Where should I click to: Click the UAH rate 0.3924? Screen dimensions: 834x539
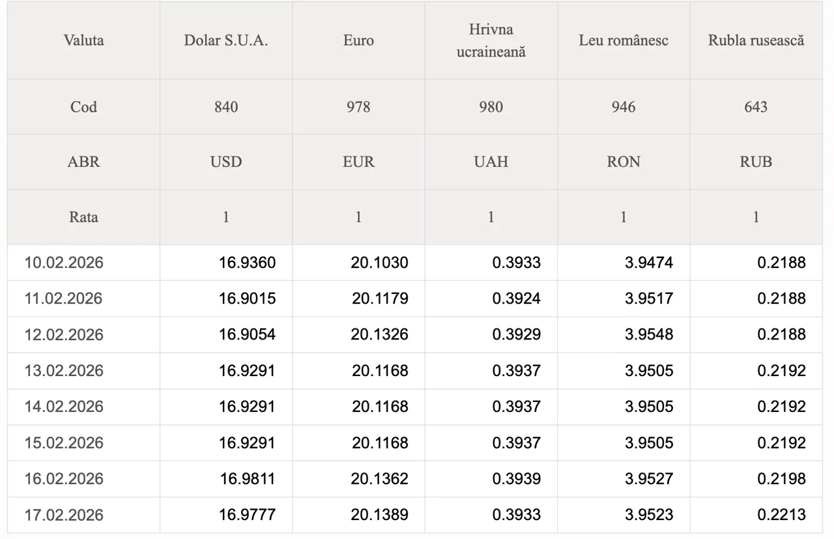[x=516, y=299]
